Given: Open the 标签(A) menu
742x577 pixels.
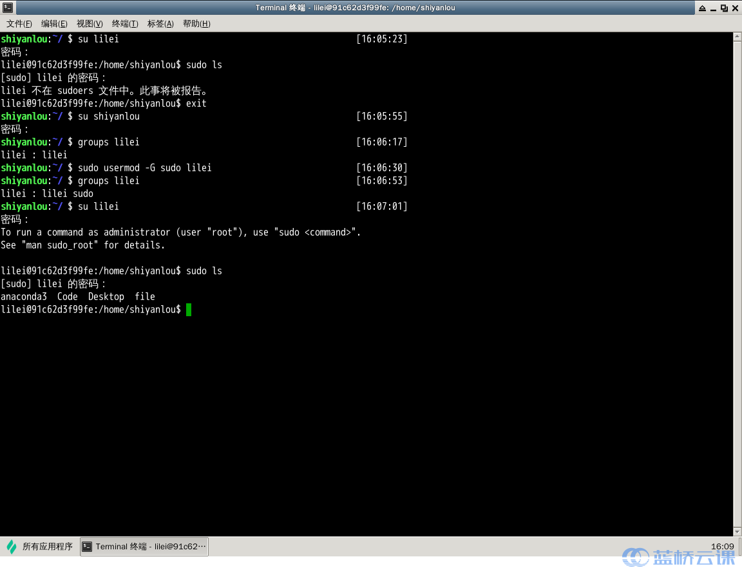Looking at the screenshot, I should pos(160,24).
